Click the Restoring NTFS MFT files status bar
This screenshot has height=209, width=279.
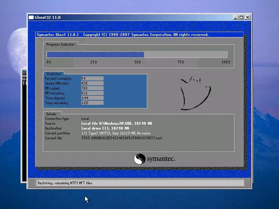point(140,183)
